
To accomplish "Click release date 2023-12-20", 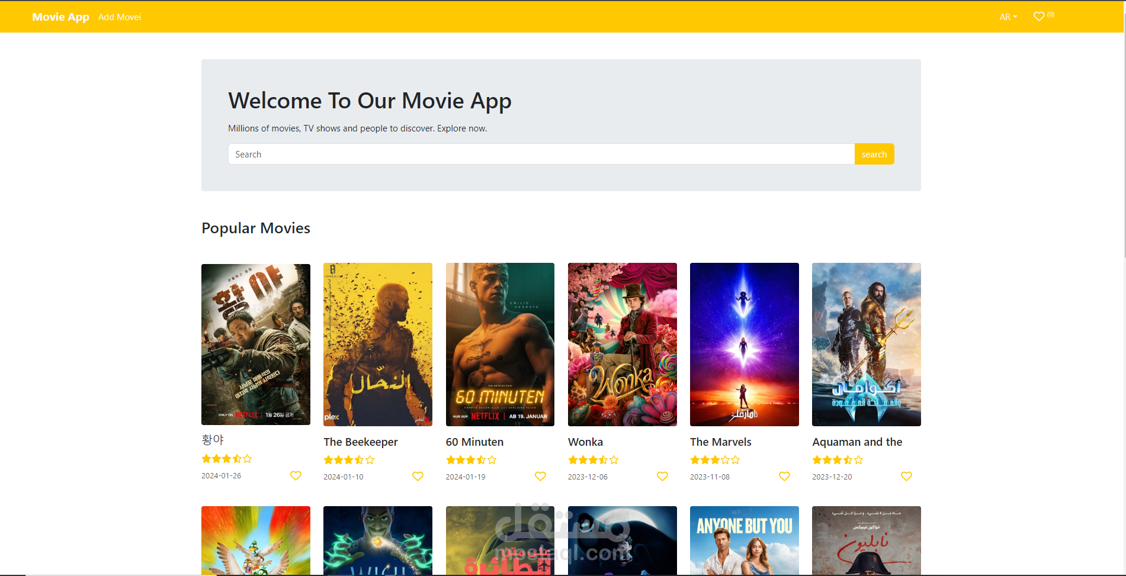I will [x=832, y=477].
